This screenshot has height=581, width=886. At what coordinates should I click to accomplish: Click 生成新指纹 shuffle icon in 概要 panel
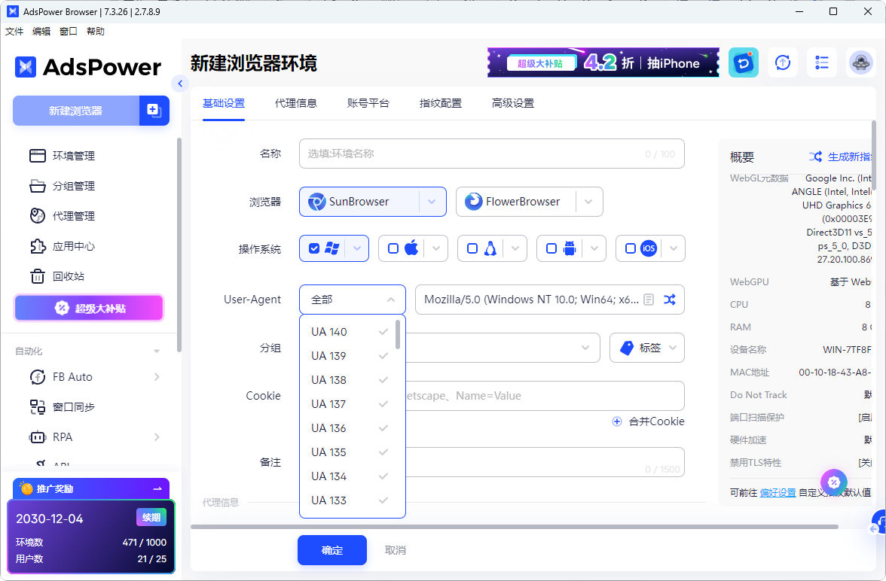pyautogui.click(x=815, y=157)
